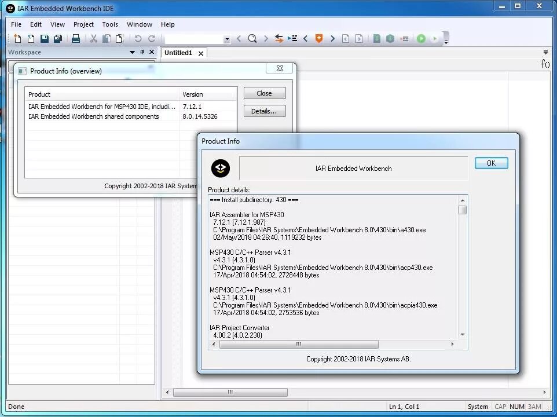This screenshot has height=417, width=557.
Task: Open the editor tabs list dropdown
Action: pos(545,52)
